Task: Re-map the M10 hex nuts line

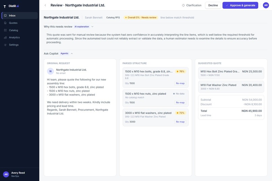Action: tap(180, 102)
